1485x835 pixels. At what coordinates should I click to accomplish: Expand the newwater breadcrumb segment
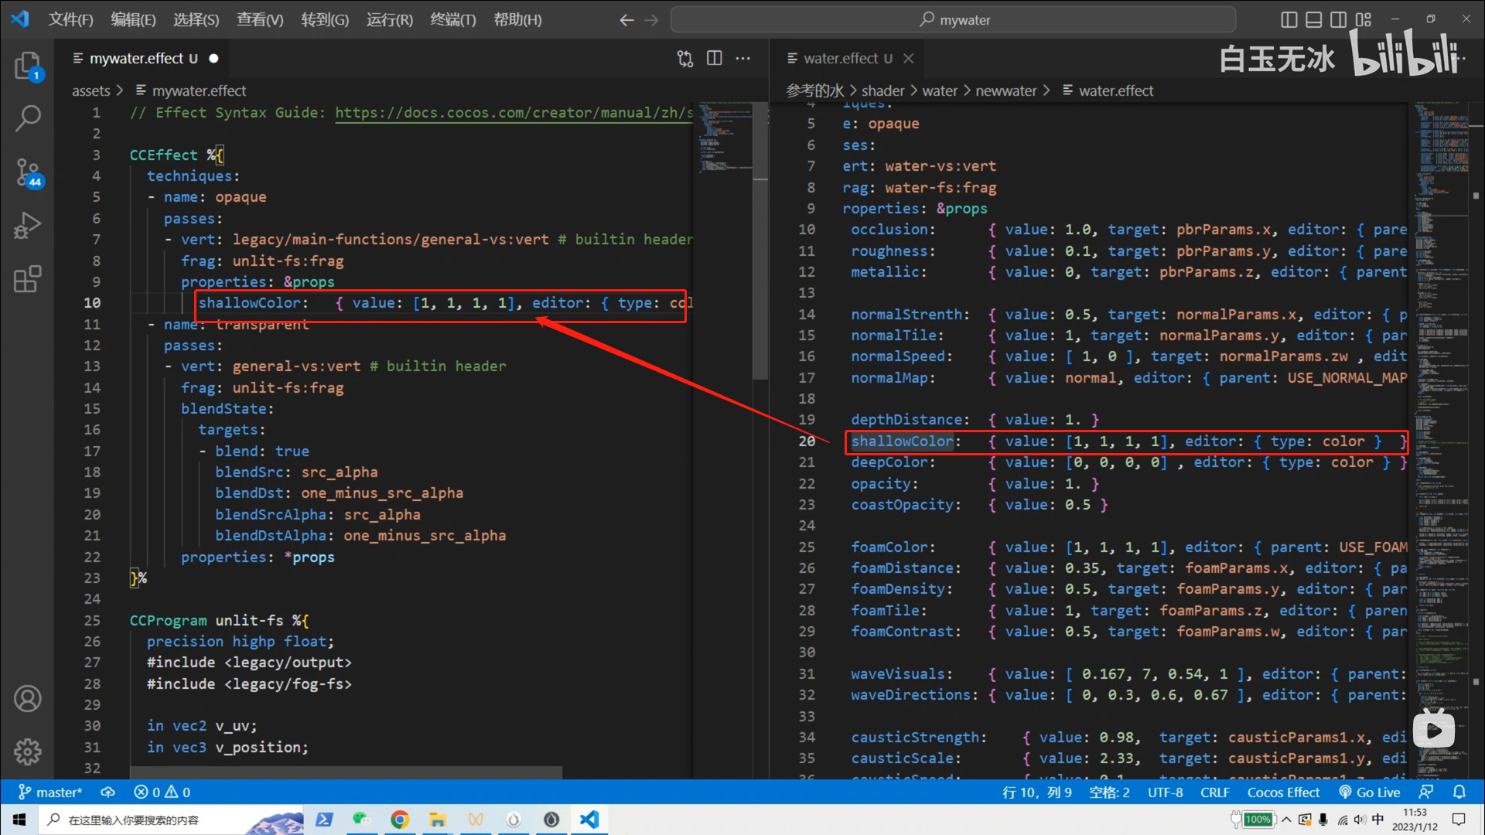tap(1005, 90)
